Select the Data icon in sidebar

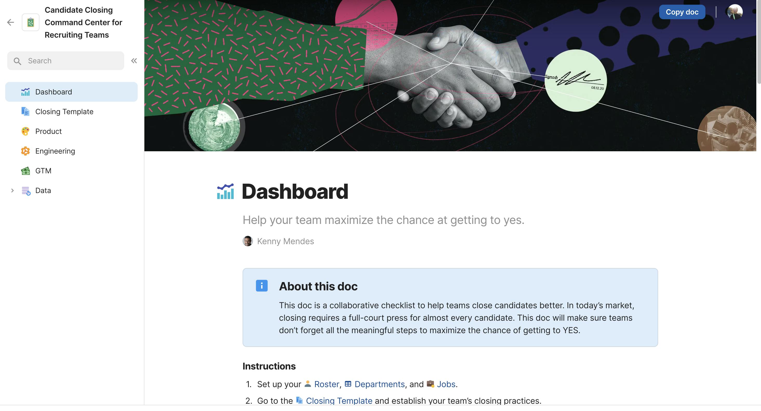(x=25, y=190)
